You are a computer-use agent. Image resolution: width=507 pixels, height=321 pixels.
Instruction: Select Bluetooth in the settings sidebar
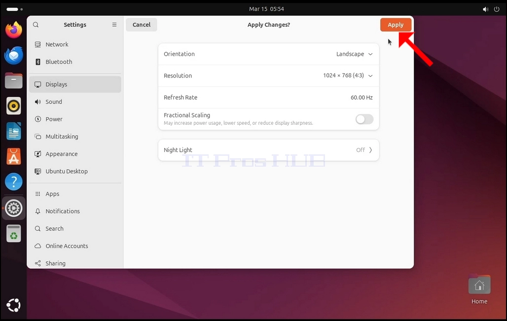(x=75, y=62)
